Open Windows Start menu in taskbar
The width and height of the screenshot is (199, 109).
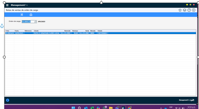(73, 108)
